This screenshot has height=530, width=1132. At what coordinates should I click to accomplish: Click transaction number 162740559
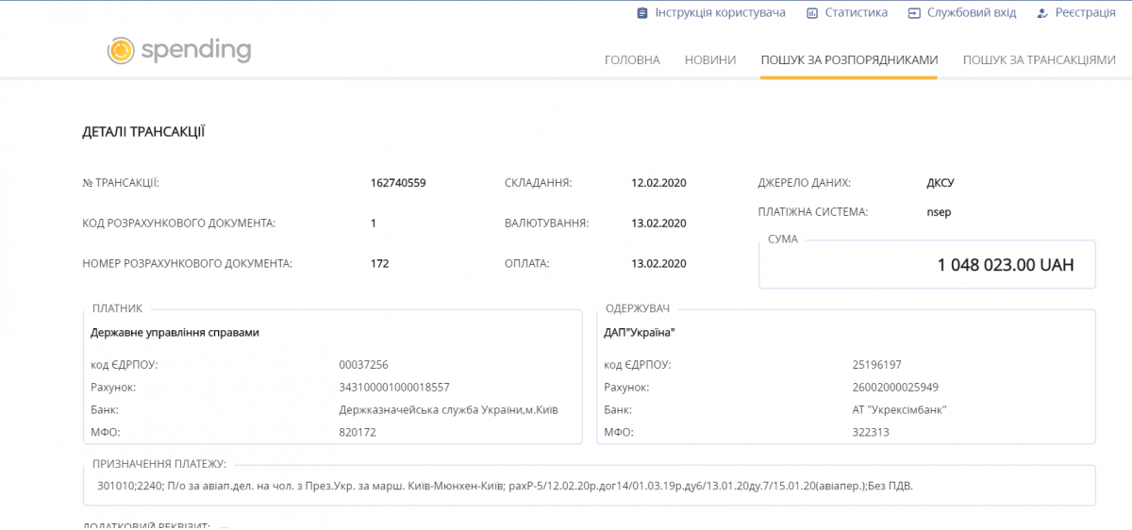[x=398, y=183]
